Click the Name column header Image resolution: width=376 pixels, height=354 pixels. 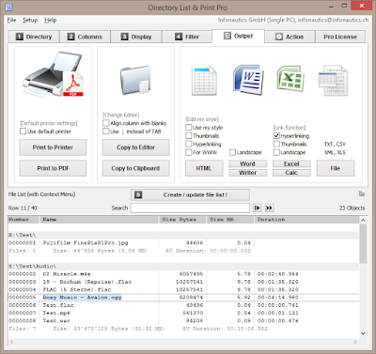(x=99, y=220)
